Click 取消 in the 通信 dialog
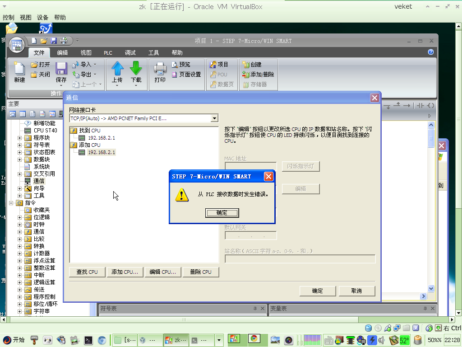Viewport: 462px width, 347px height. [357, 291]
